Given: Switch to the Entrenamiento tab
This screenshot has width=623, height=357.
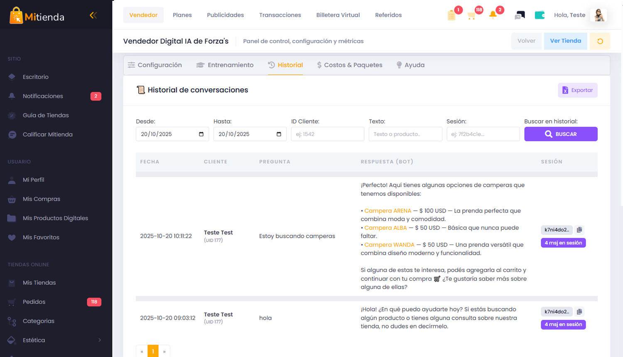Looking at the screenshot, I should (x=225, y=65).
